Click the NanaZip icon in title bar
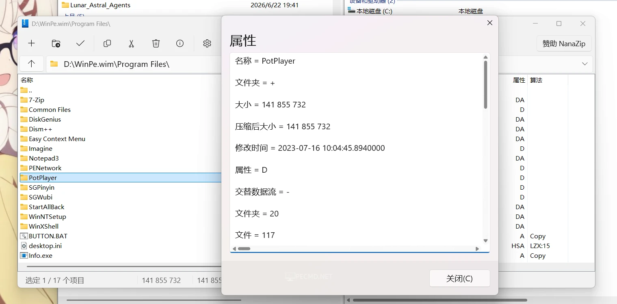The image size is (617, 304). click(25, 24)
